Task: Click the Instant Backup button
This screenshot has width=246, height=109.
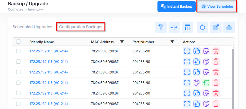Action: tap(176, 6)
